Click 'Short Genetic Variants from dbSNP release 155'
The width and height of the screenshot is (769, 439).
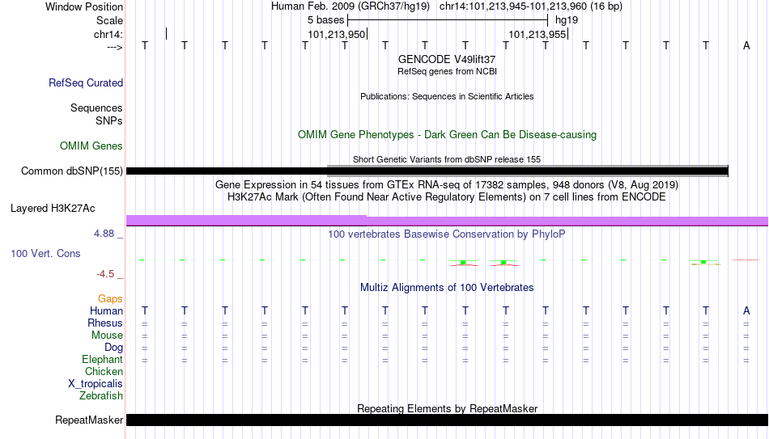coord(447,160)
